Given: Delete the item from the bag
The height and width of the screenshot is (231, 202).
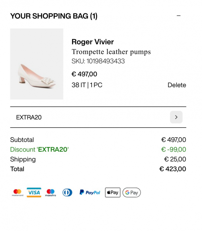Looking at the screenshot, I should (x=177, y=85).
